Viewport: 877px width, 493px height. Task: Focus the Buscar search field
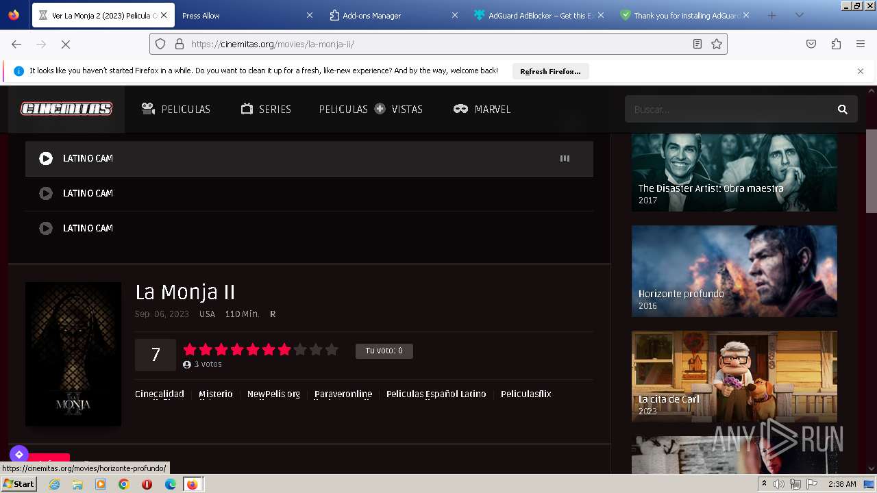point(730,110)
